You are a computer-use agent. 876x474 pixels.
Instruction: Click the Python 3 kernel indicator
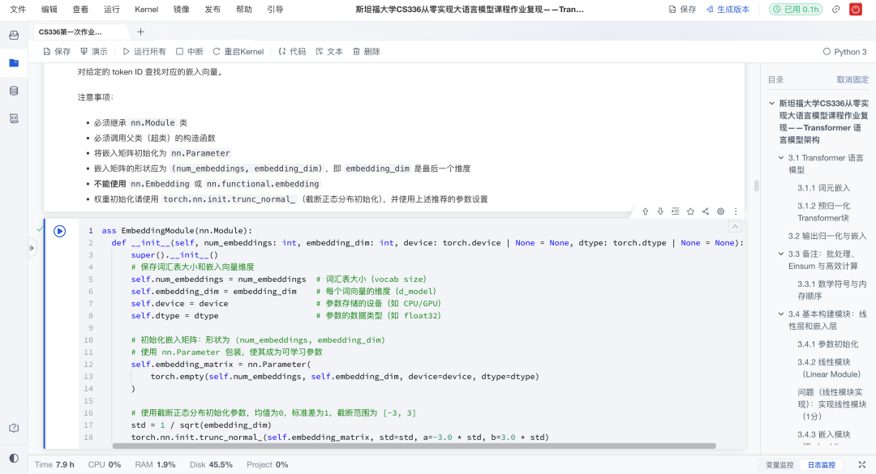(x=844, y=51)
